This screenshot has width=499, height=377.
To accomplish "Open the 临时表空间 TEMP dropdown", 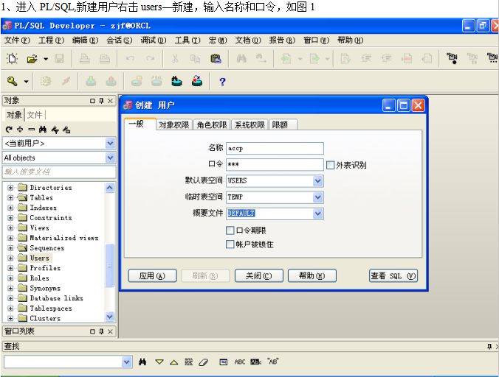I will [x=317, y=197].
